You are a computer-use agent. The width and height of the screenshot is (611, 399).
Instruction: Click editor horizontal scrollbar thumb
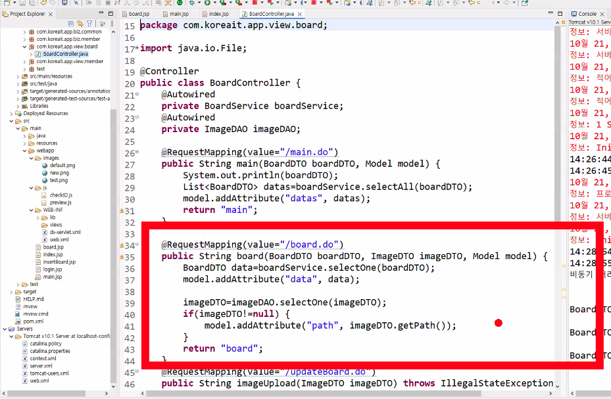pos(314,393)
